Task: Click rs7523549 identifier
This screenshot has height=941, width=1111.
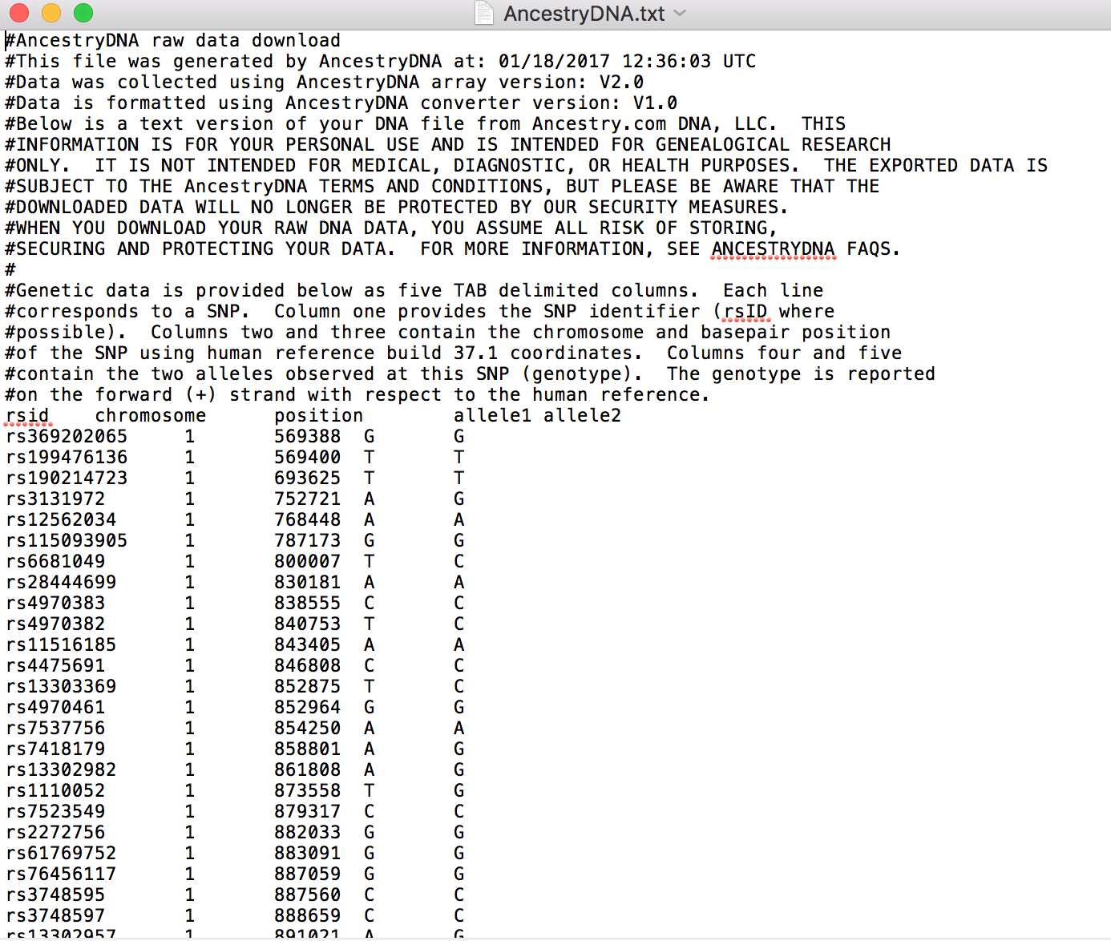Action: 55,811
